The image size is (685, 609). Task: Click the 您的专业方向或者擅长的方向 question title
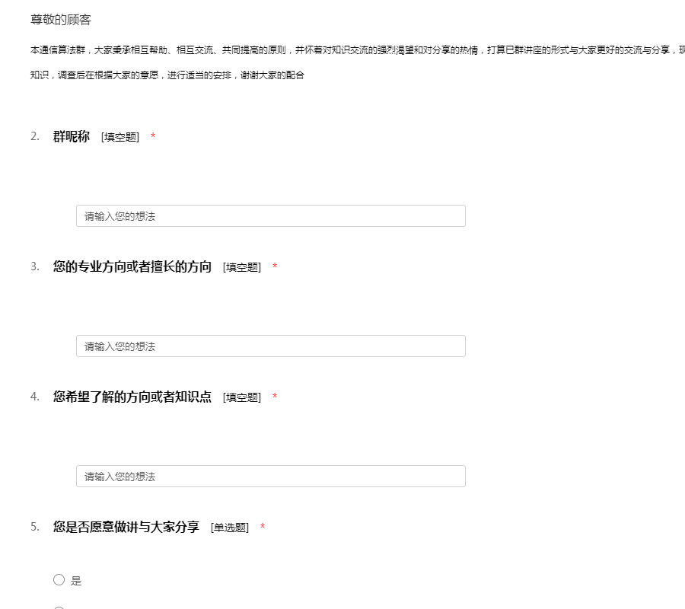pos(132,266)
